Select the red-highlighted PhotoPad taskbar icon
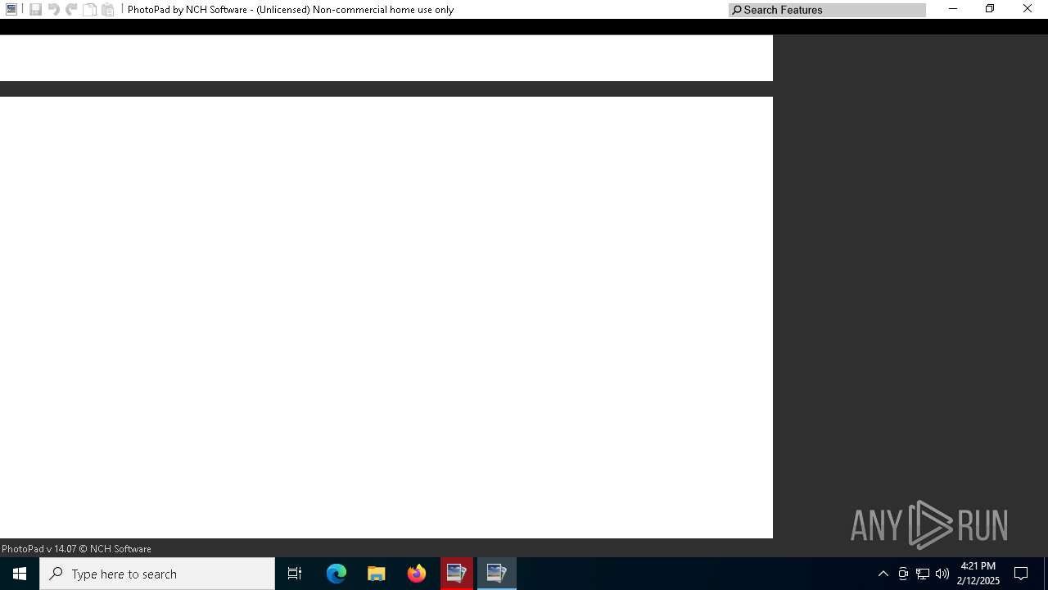The height and width of the screenshot is (590, 1048). tap(456, 574)
